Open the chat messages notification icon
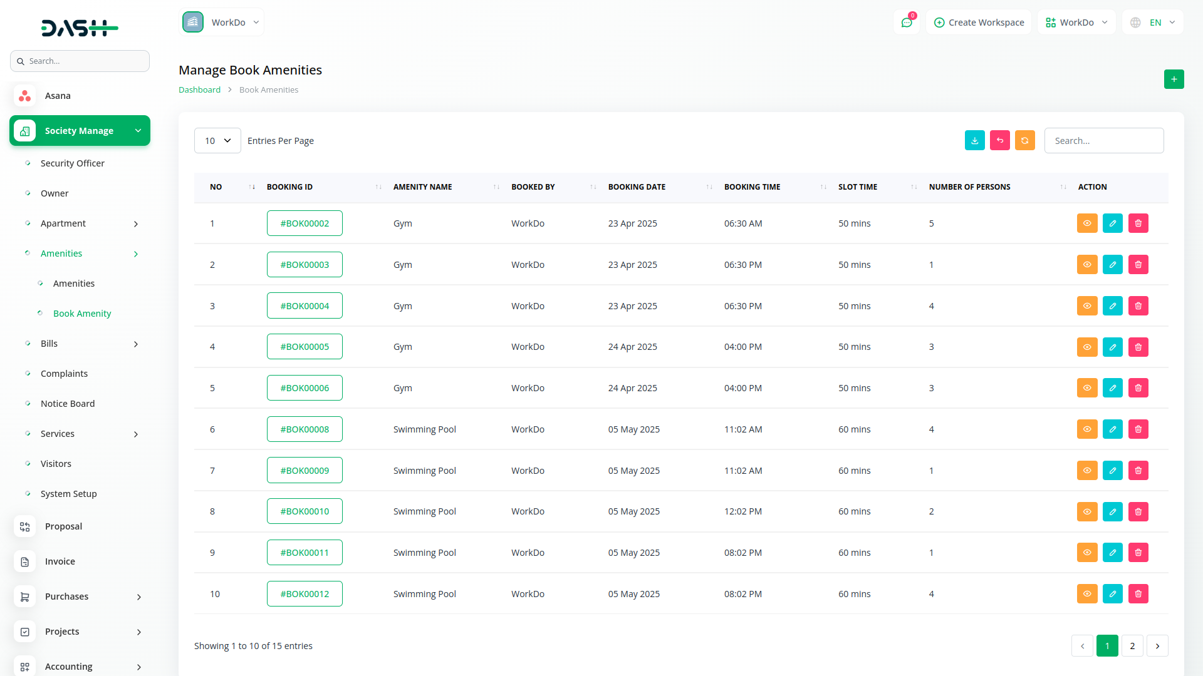 [906, 23]
